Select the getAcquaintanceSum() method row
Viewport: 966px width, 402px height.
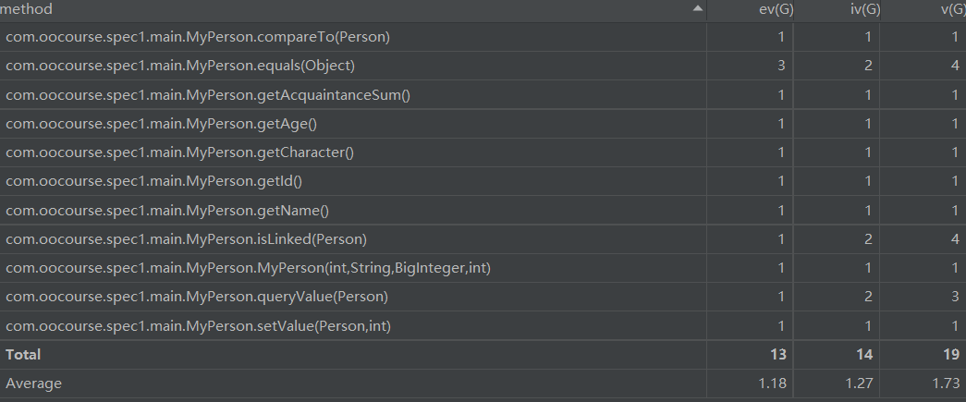(483, 95)
